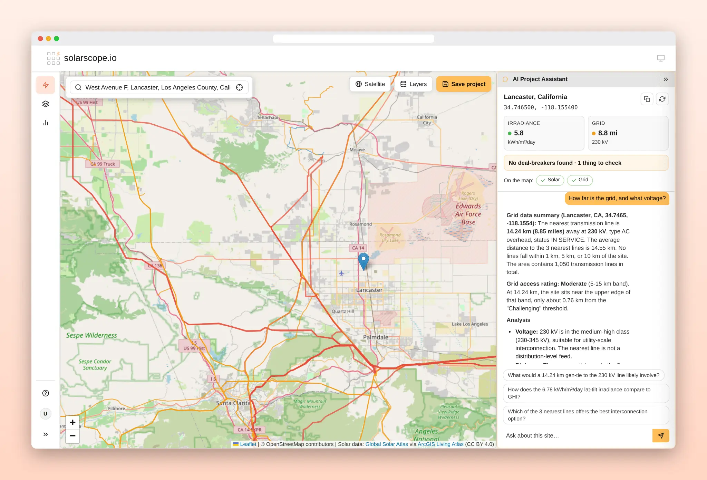Viewport: 707px width, 480px height.
Task: Choose the best interconnection option suggestion
Action: [586, 415]
